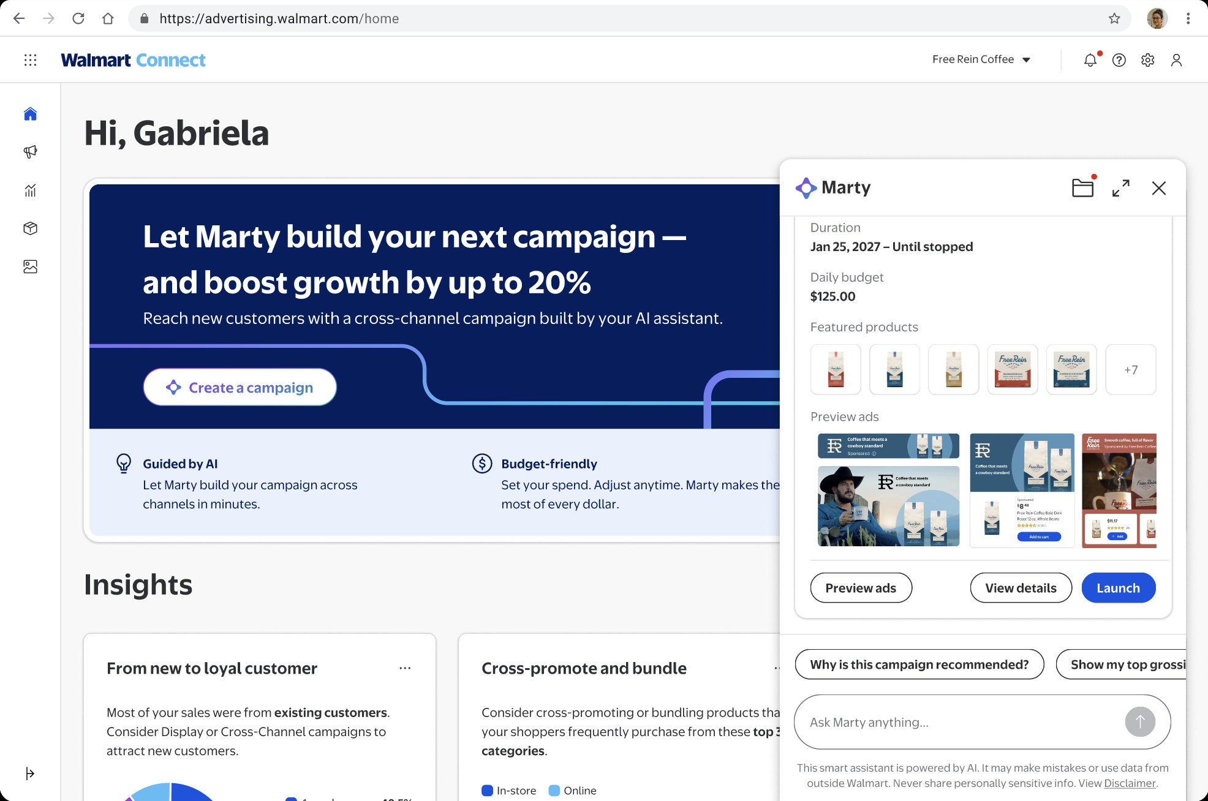Screen dimensions: 1208x801
Task: Expand the Free Rein Coffee account dropdown
Action: tap(981, 59)
